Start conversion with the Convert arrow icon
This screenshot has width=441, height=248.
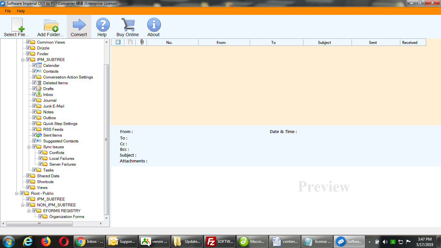(x=79, y=25)
